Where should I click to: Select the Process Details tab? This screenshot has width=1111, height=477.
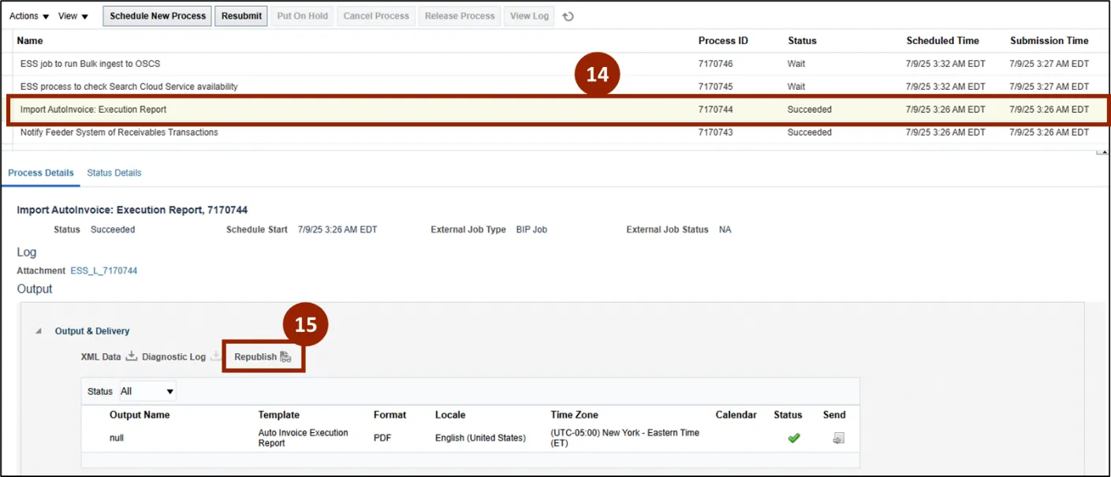[41, 173]
